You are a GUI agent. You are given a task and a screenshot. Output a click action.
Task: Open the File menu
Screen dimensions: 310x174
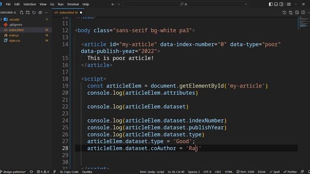[8, 4]
